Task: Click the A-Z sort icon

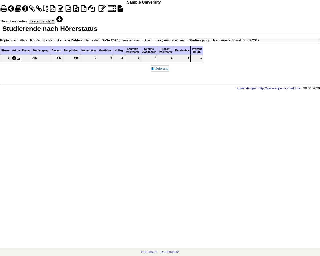Action: 45,9
